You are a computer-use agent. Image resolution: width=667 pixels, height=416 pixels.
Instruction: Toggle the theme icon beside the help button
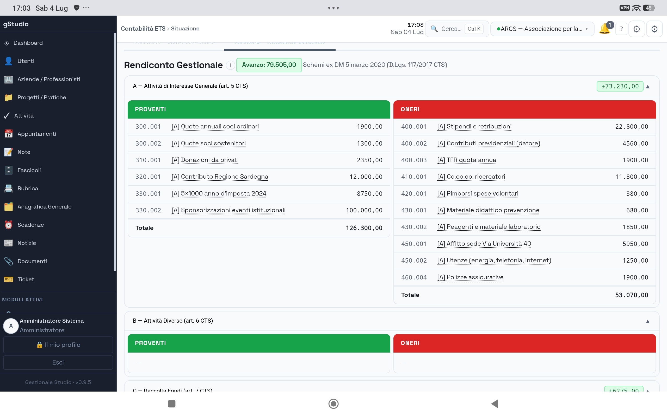point(637,29)
